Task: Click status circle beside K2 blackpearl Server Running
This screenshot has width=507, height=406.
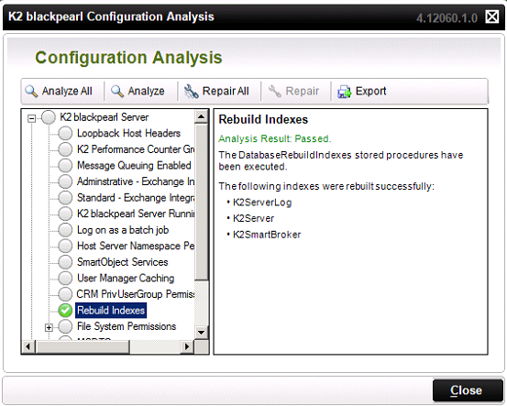Action: [65, 214]
